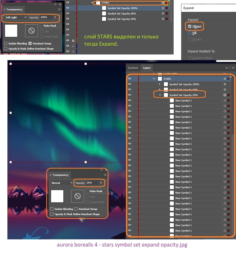Open the Normal blending mode dropdown

(x=62, y=183)
